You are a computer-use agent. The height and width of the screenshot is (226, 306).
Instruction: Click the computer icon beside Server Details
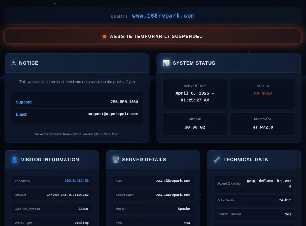click(x=116, y=160)
